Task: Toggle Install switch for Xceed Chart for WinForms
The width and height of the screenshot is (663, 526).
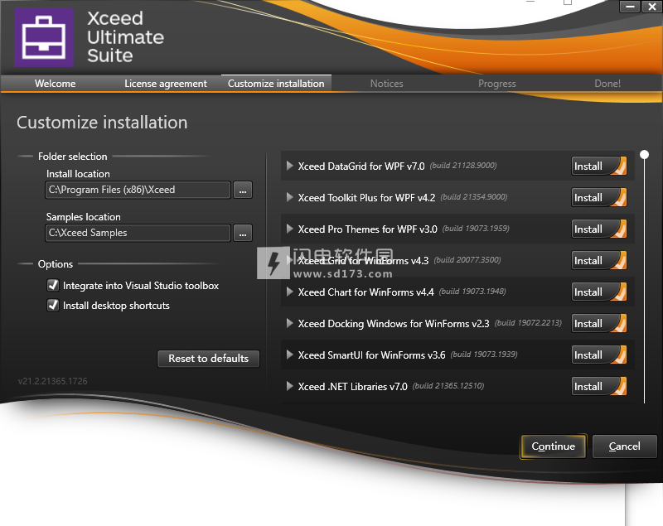Action: pyautogui.click(x=599, y=292)
